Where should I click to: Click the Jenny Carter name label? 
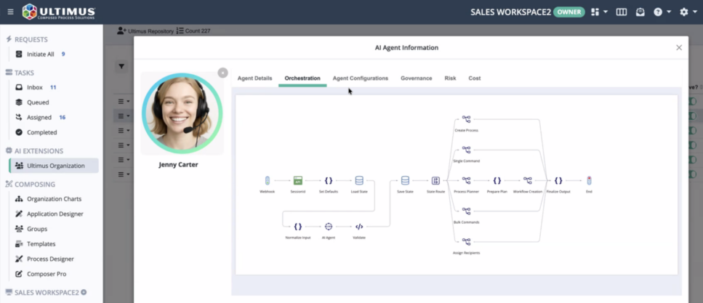(178, 164)
